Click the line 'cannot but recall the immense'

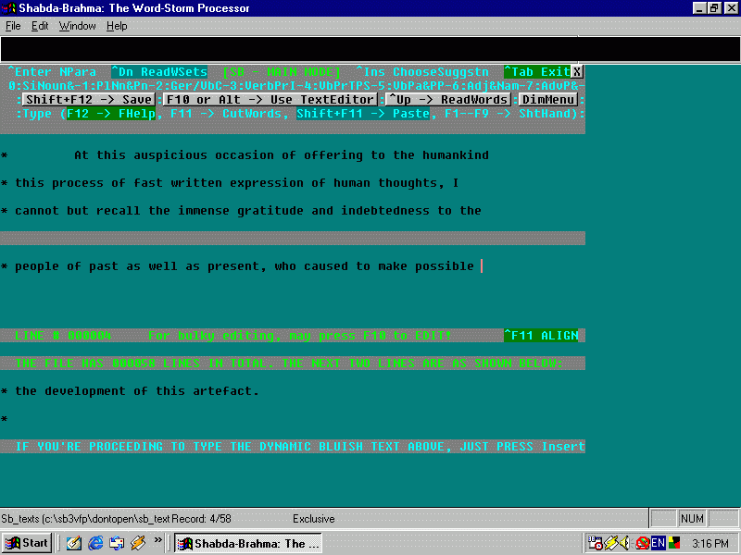click(247, 211)
